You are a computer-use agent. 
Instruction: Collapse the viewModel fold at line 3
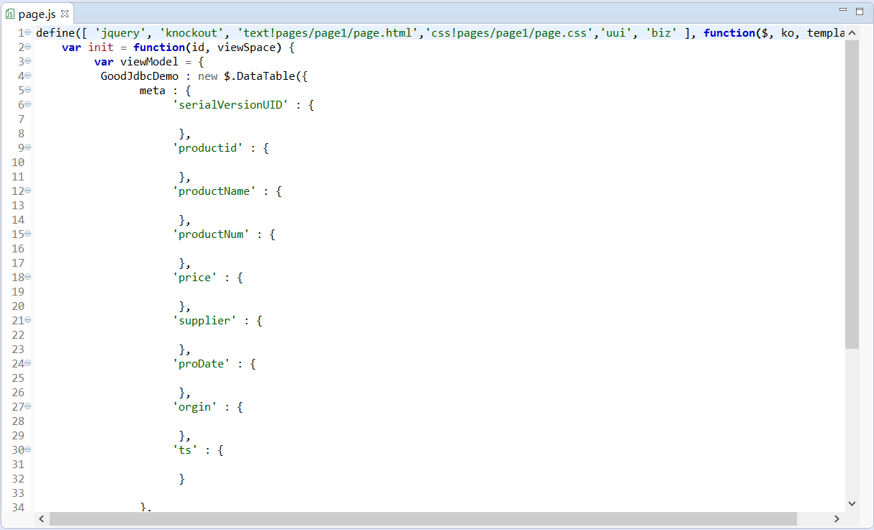pos(27,61)
